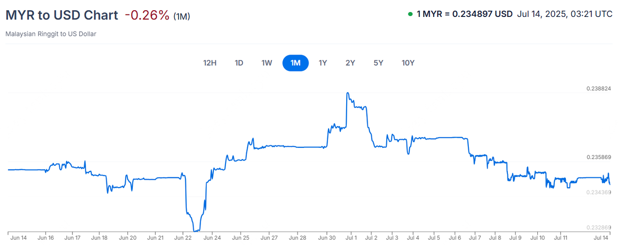Select the 12H time range tab
The width and height of the screenshot is (618, 245).
210,63
